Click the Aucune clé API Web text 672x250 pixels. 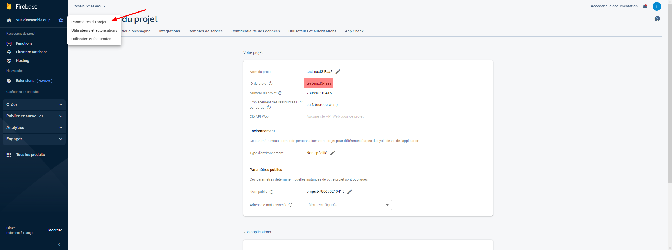click(x=335, y=116)
